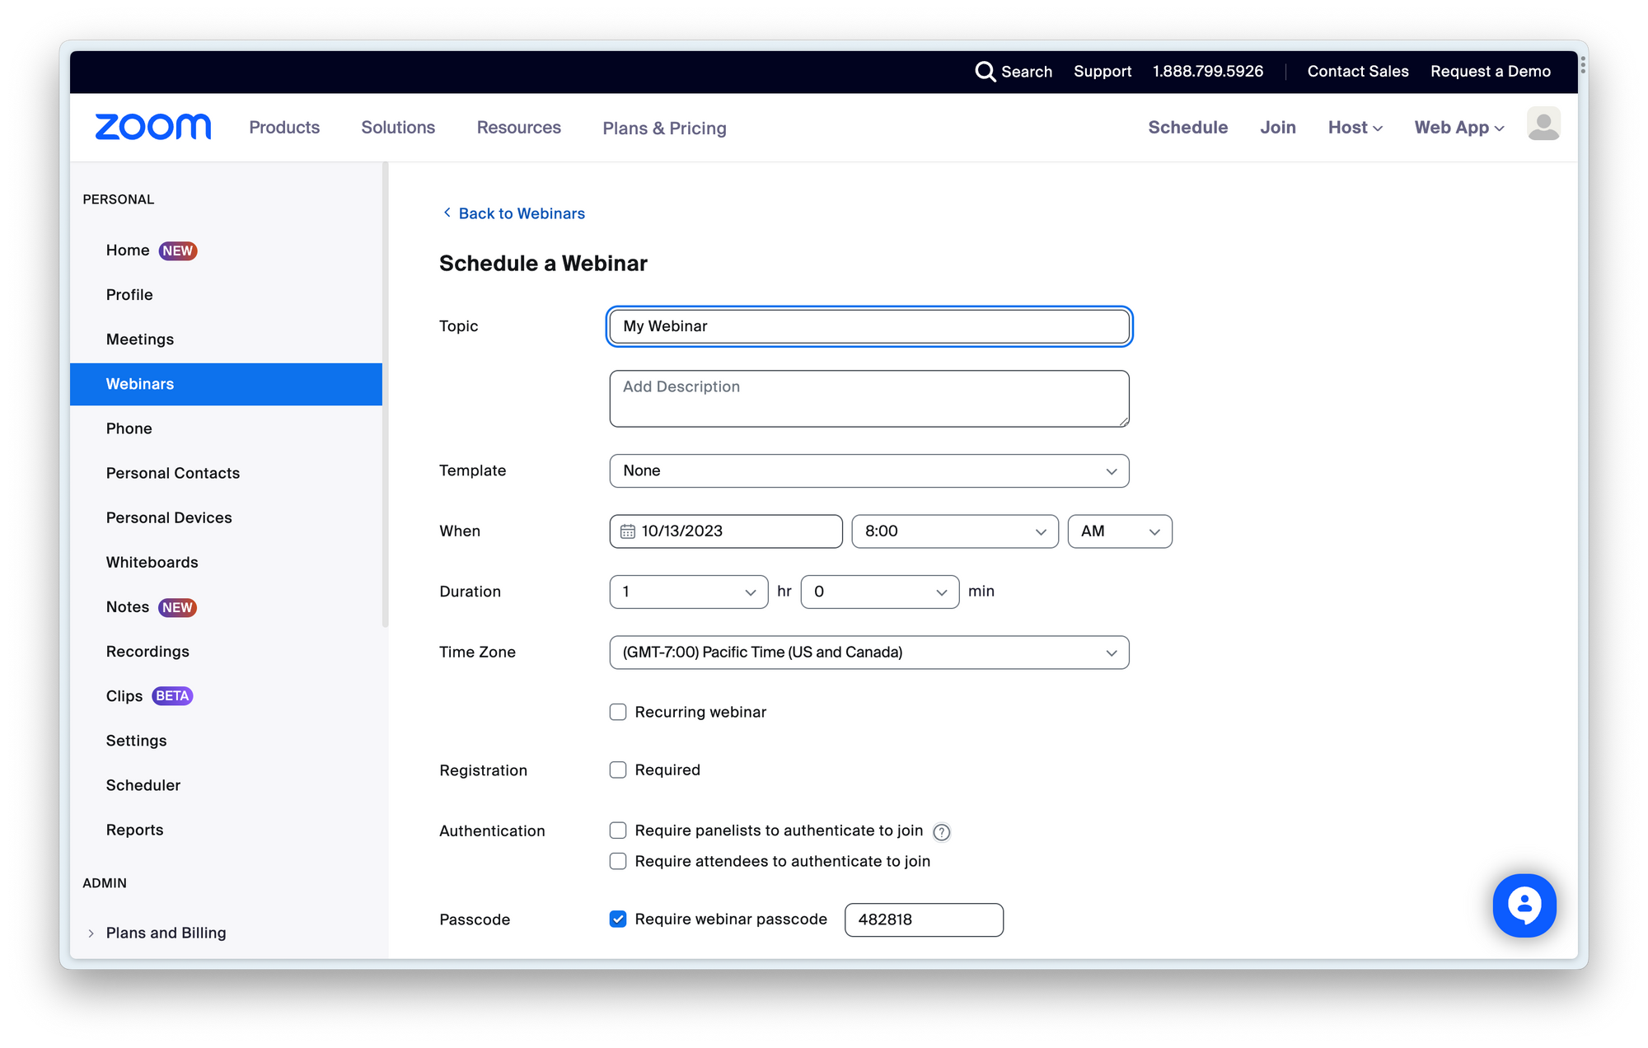1648x1048 pixels.
Task: Toggle Require attendees to authenticate to join
Action: (x=618, y=861)
